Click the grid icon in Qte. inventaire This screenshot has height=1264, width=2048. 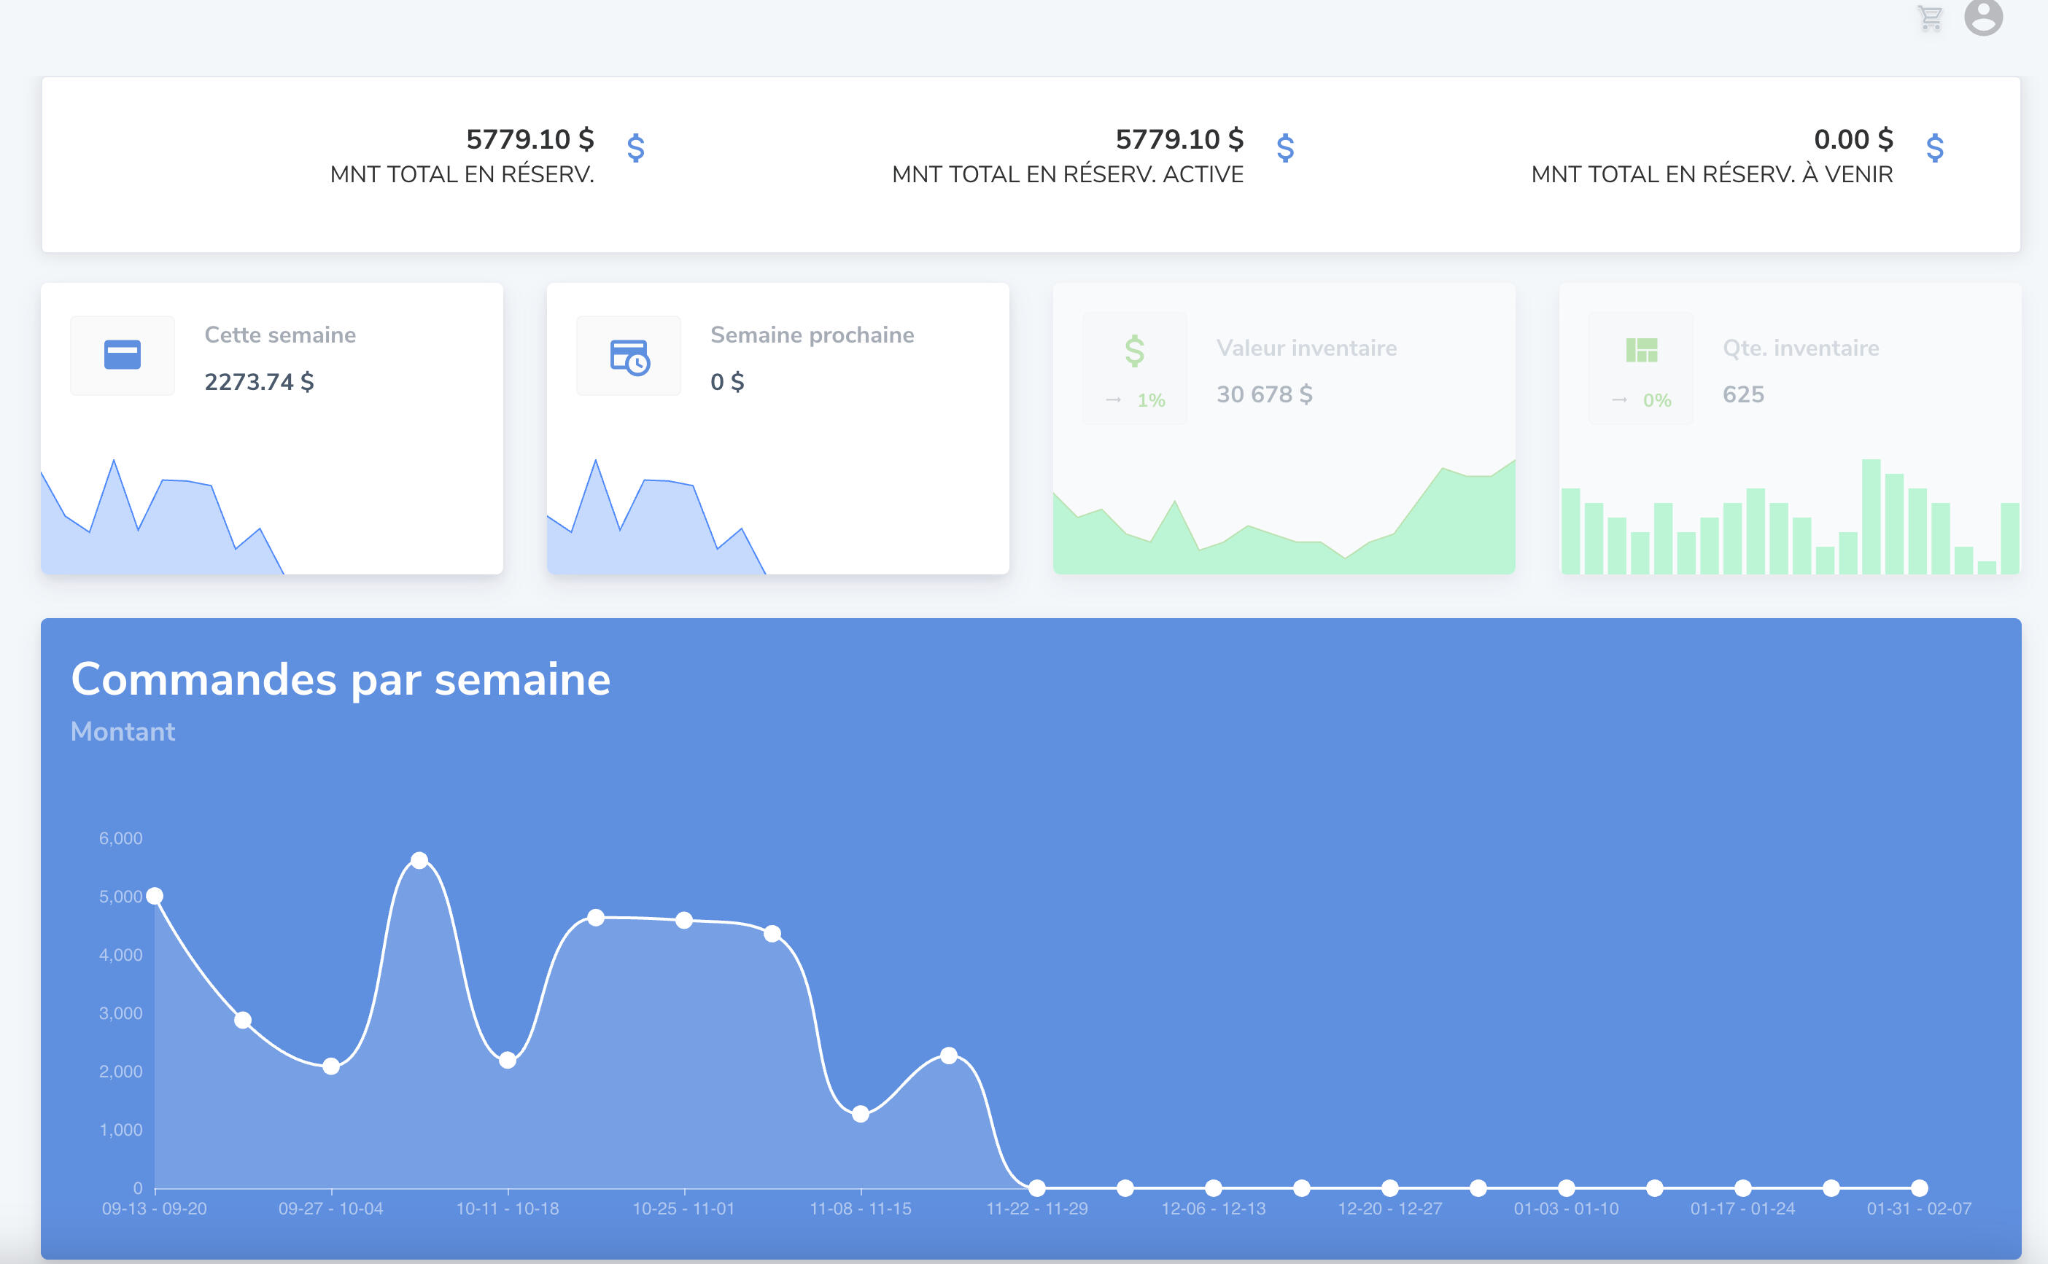(x=1641, y=349)
